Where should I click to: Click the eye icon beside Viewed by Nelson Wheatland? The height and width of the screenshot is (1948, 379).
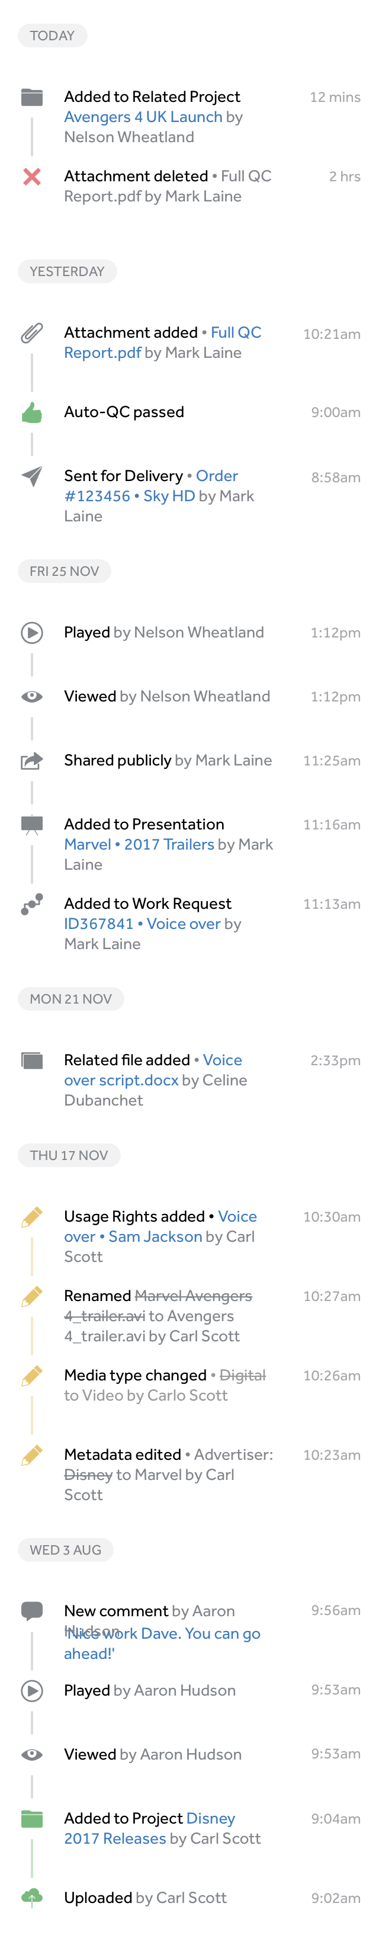[32, 697]
